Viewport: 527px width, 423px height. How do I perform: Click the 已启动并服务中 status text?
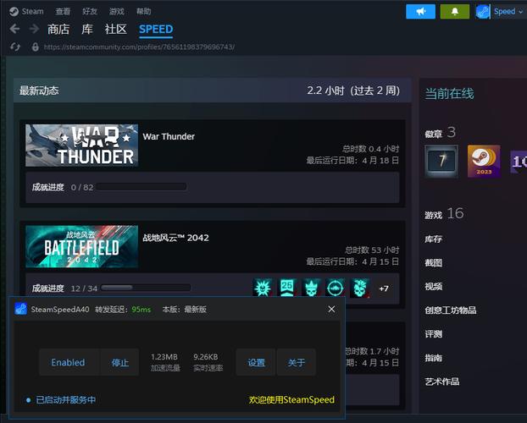click(66, 400)
